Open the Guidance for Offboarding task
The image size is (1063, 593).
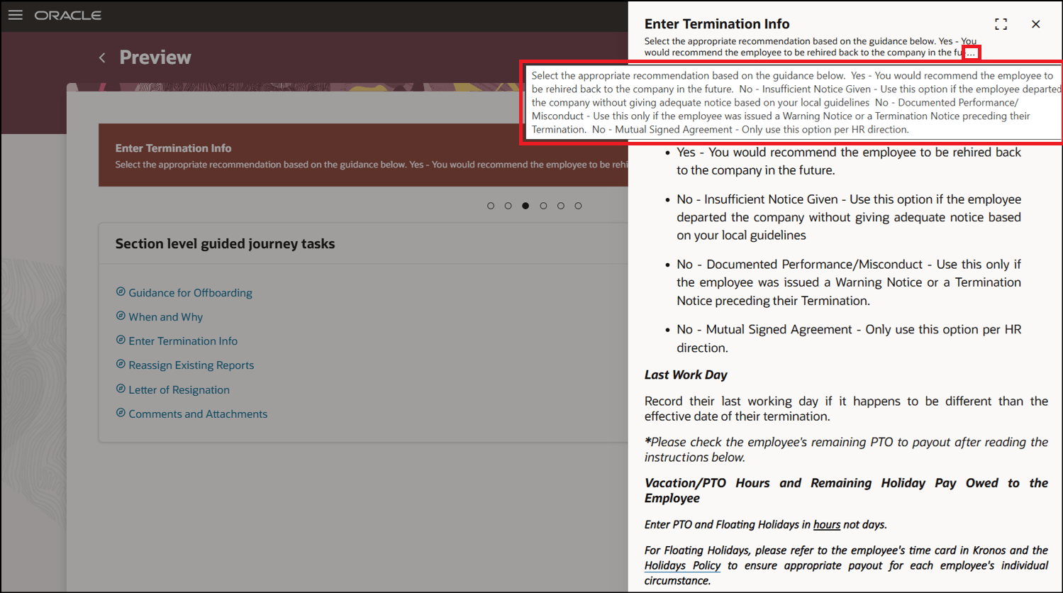click(190, 292)
